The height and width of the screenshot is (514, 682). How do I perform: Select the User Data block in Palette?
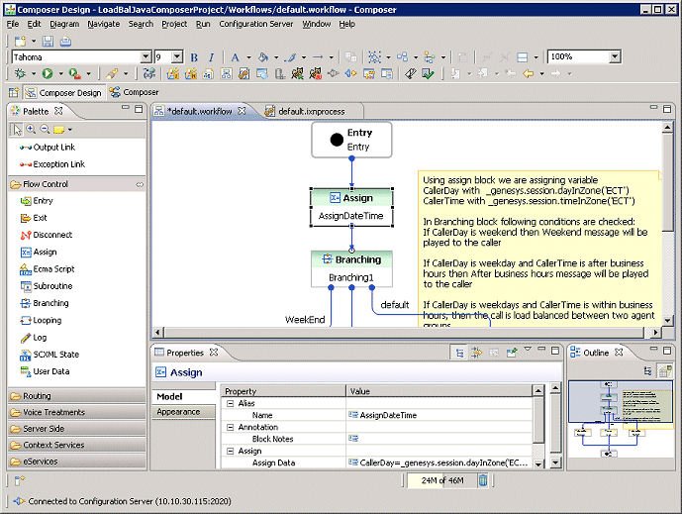pos(45,371)
